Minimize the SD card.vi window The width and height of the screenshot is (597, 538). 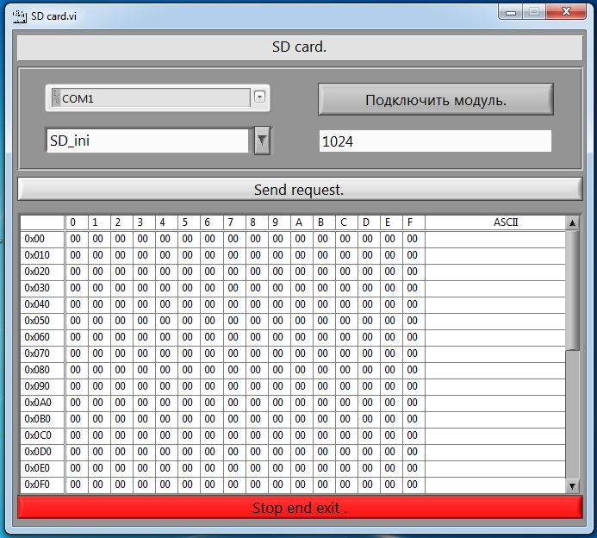(513, 11)
